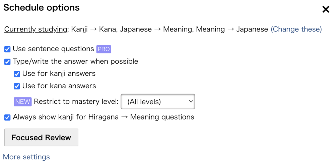Image resolution: width=335 pixels, height=166 pixels.
Task: Disable the Use for kanji answers checkbox
Action: click(x=17, y=74)
